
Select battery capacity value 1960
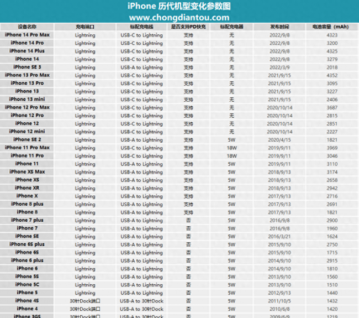point(332,228)
